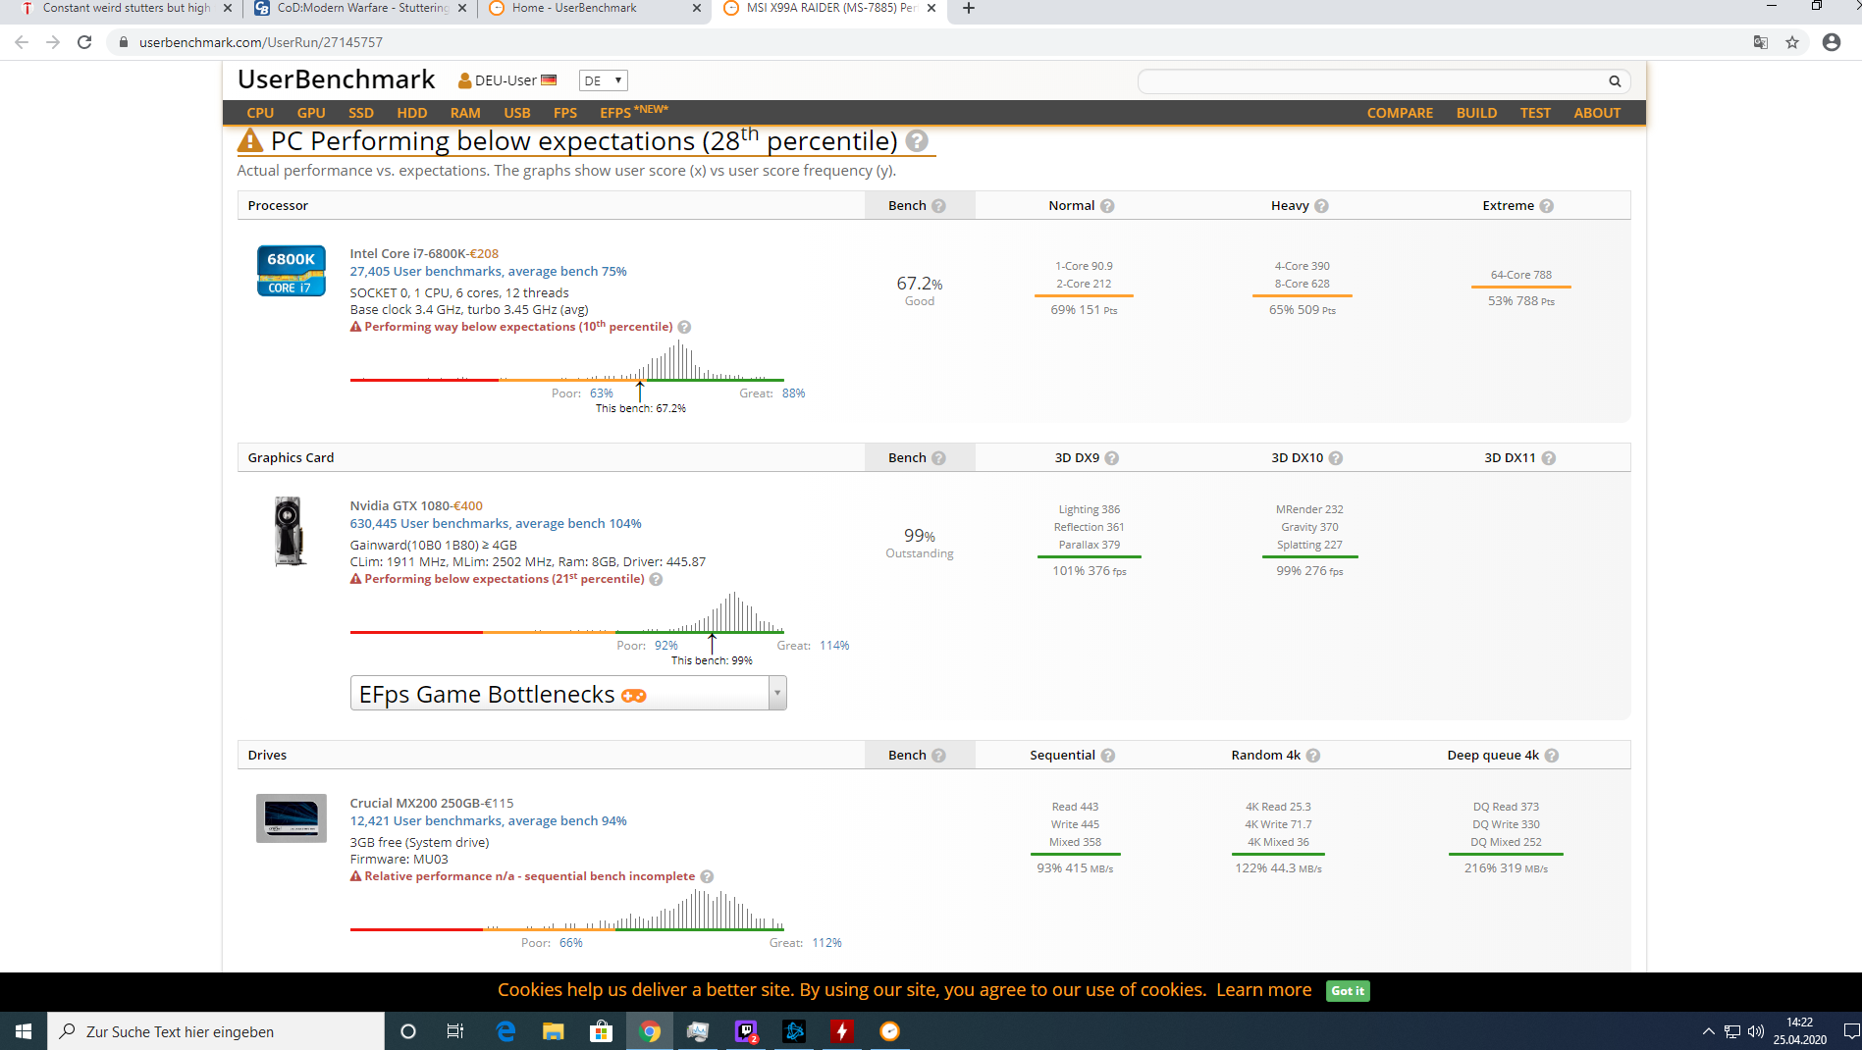
Task: Open the EFPS new menu item
Action: coord(634,112)
